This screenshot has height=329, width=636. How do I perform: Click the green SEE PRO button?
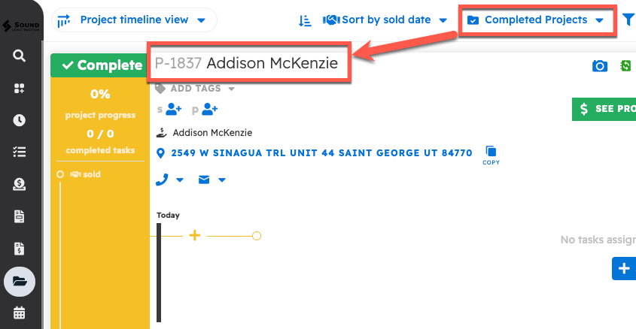tap(604, 109)
